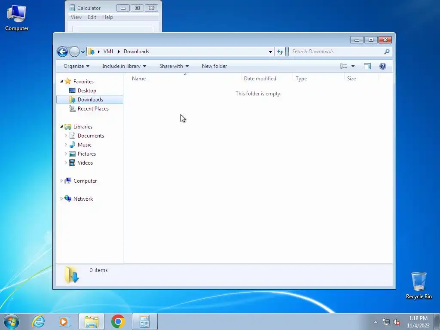The width and height of the screenshot is (440, 330).
Task: Expand the Pictures library arrow
Action: pos(66,154)
